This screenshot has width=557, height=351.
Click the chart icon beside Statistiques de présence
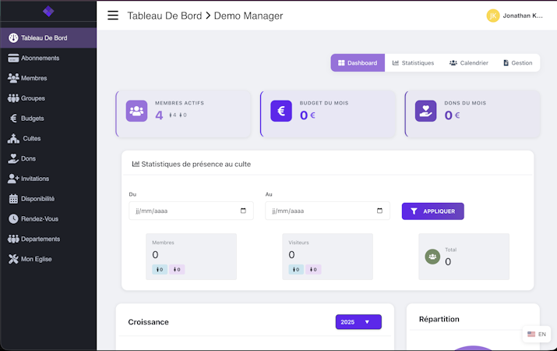[136, 164]
